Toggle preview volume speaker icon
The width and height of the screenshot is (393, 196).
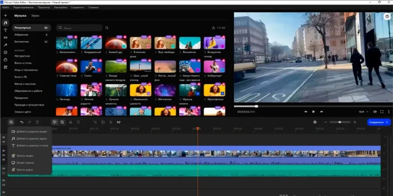click(375, 112)
